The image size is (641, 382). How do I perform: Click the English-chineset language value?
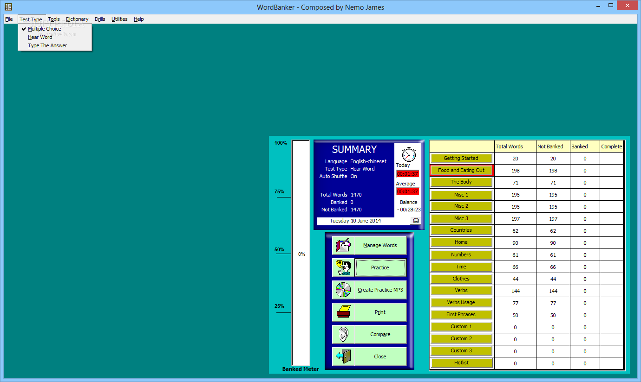coord(368,161)
